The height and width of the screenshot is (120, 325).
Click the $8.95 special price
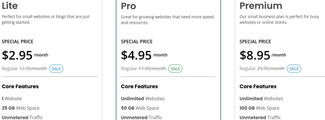[x=255, y=55]
